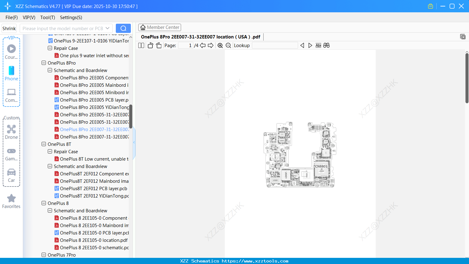Open the Drone category panel

tap(11, 132)
